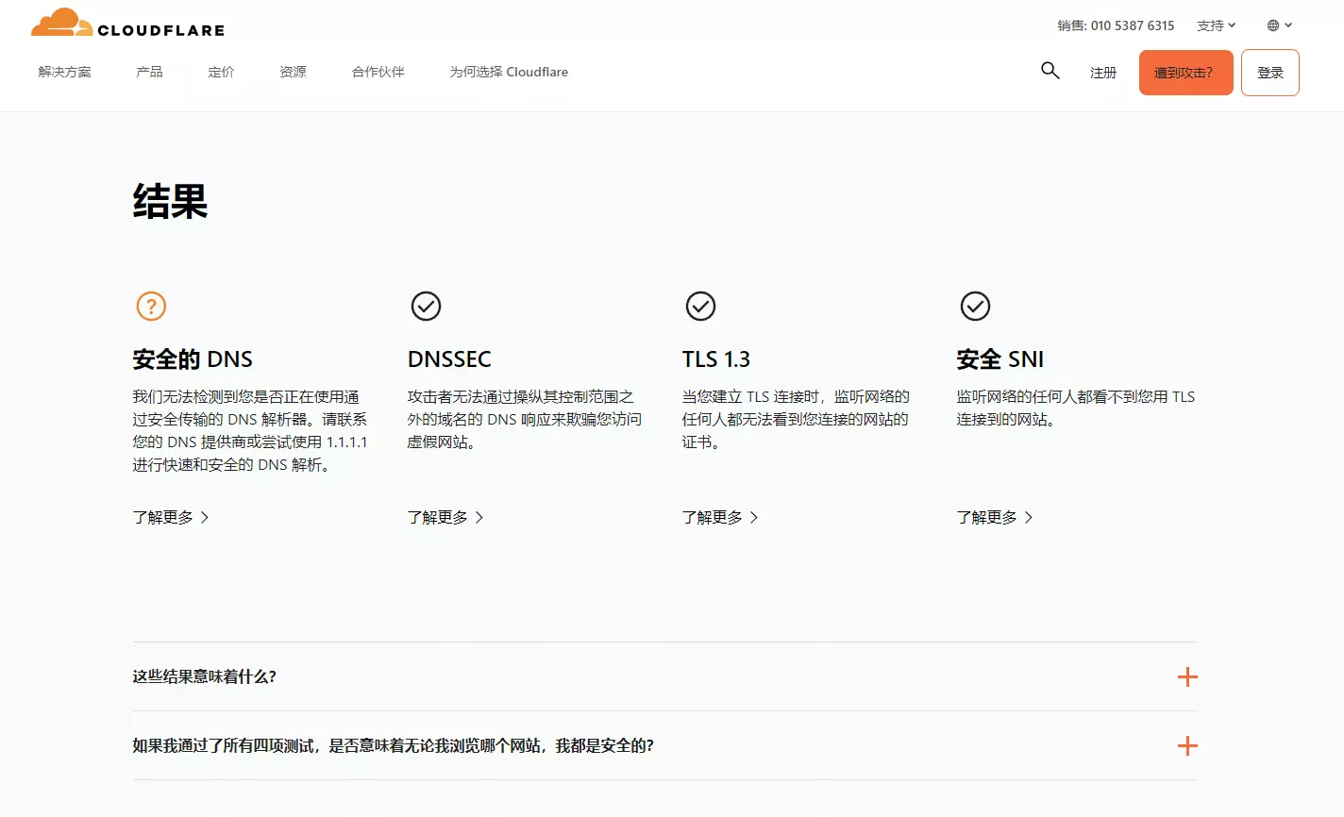
Task: Click the 遭到攻击? button
Action: (x=1185, y=72)
